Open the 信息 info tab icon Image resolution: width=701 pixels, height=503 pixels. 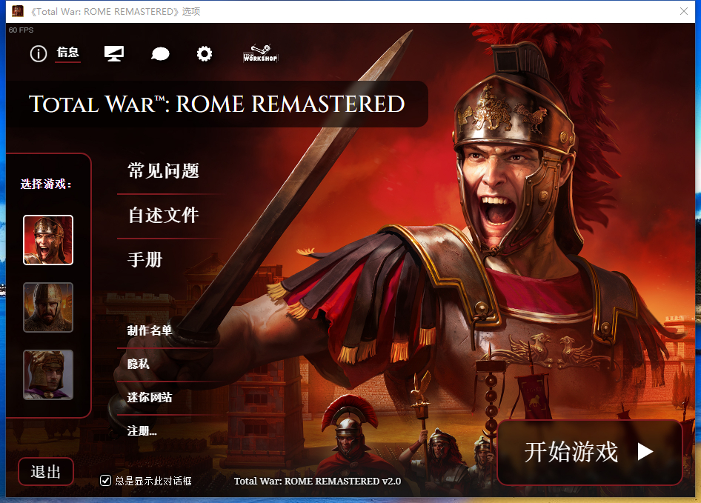[x=39, y=53]
